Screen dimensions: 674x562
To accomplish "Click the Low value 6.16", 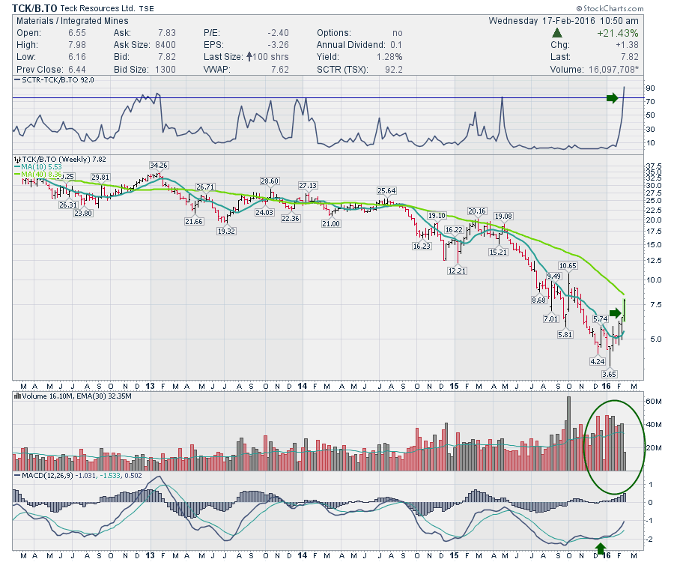I will click(x=77, y=57).
